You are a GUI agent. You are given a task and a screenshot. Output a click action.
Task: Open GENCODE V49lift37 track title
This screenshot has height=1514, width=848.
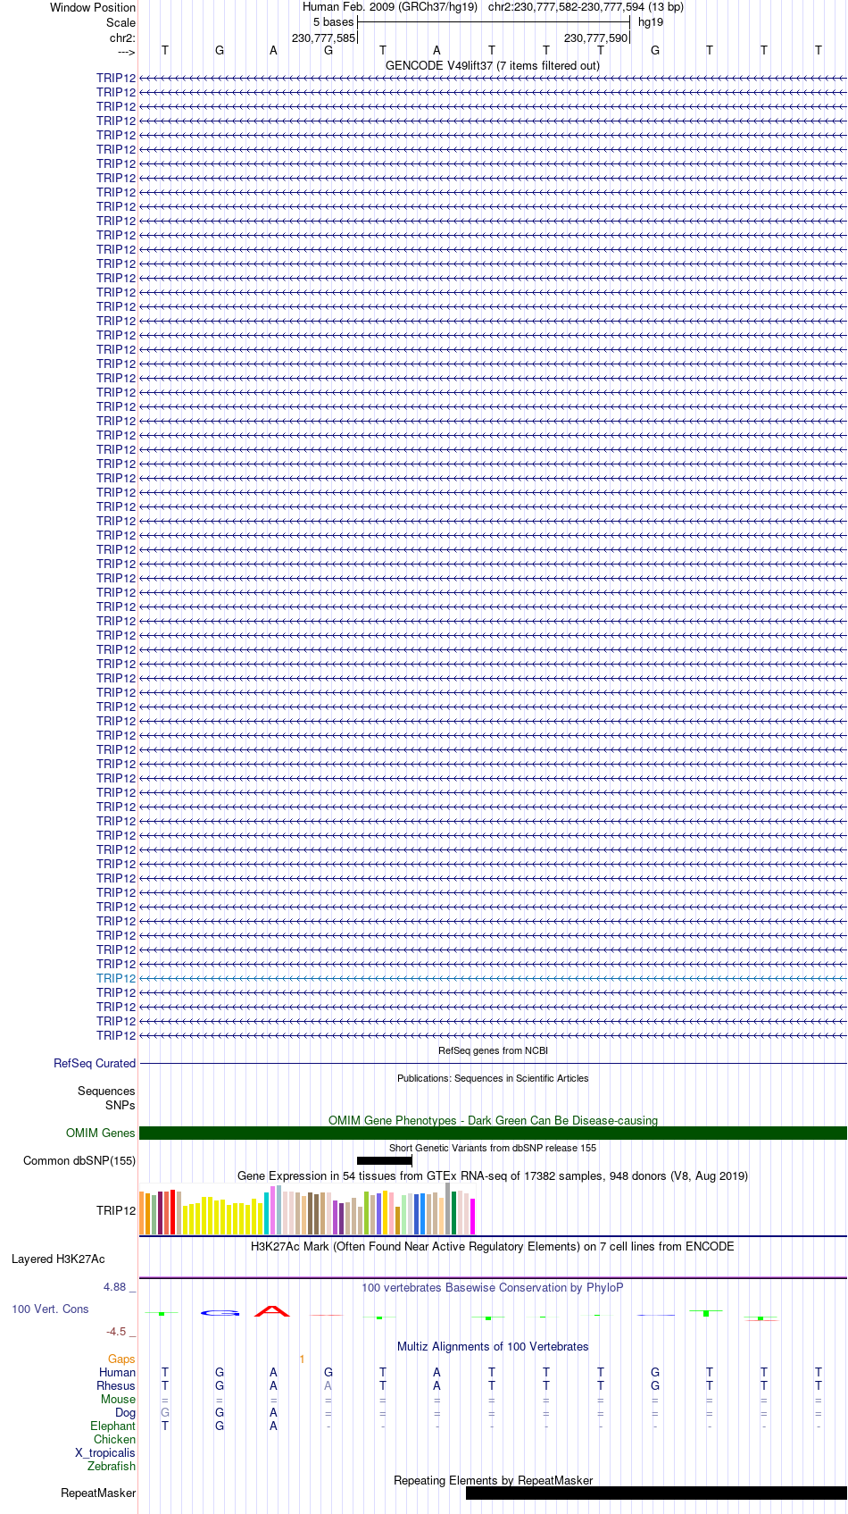click(x=493, y=65)
